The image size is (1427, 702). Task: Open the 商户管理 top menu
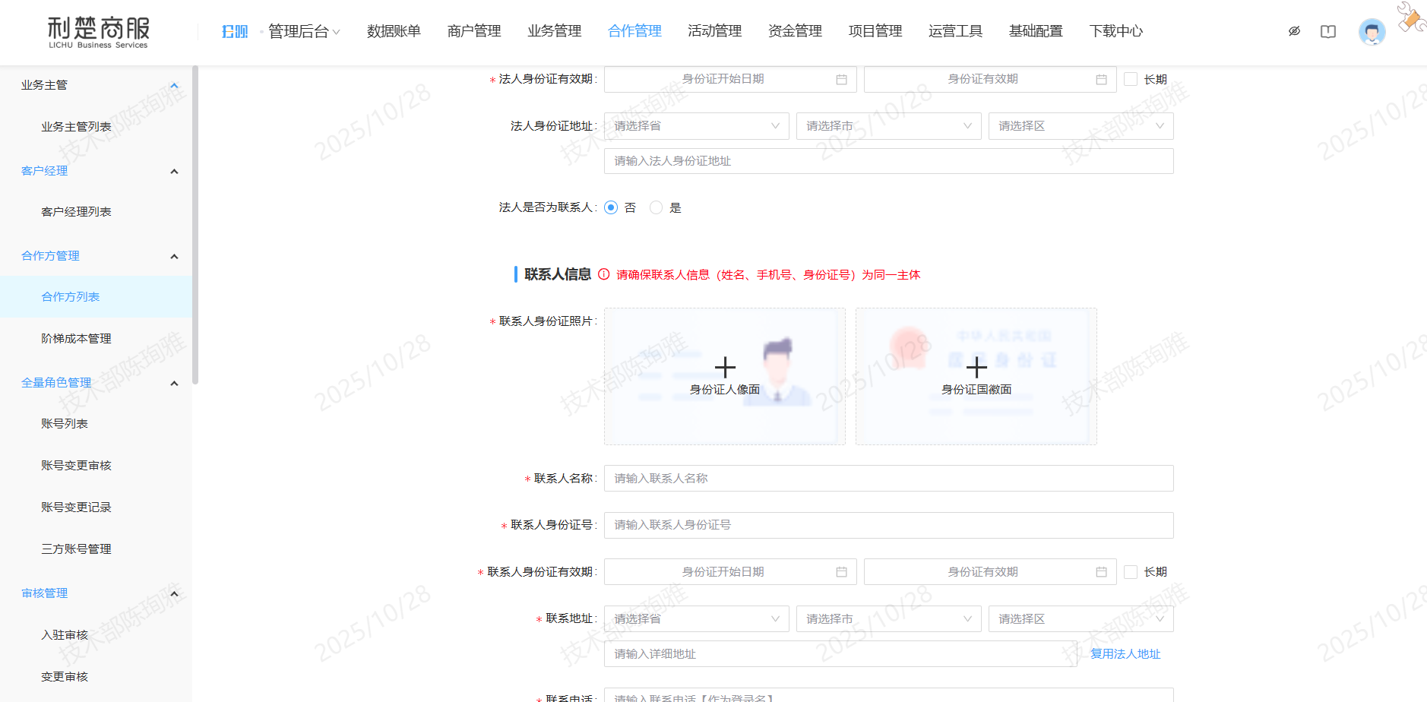[x=474, y=31]
